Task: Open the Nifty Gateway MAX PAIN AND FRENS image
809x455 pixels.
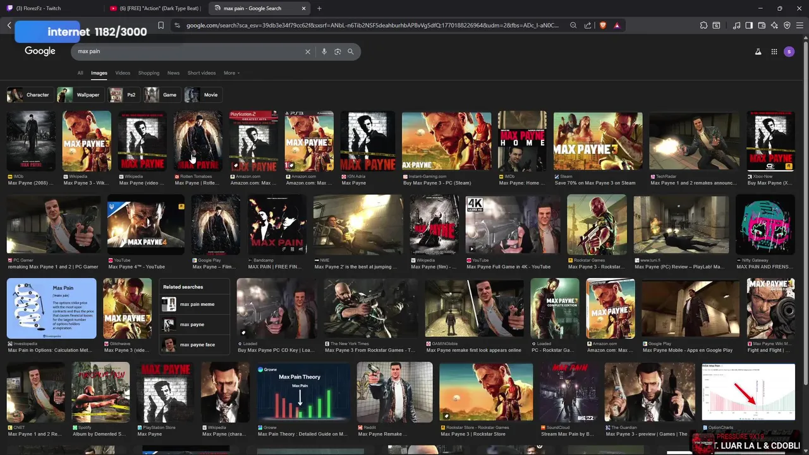Action: coord(765,224)
